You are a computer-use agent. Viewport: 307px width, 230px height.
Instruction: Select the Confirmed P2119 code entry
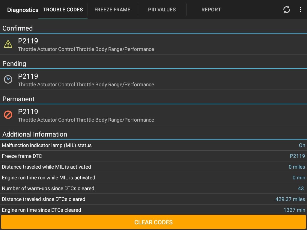point(153,44)
